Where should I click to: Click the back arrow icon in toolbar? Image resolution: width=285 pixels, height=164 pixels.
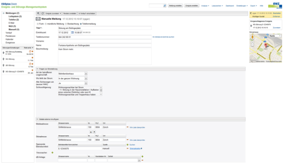pos(38,13)
